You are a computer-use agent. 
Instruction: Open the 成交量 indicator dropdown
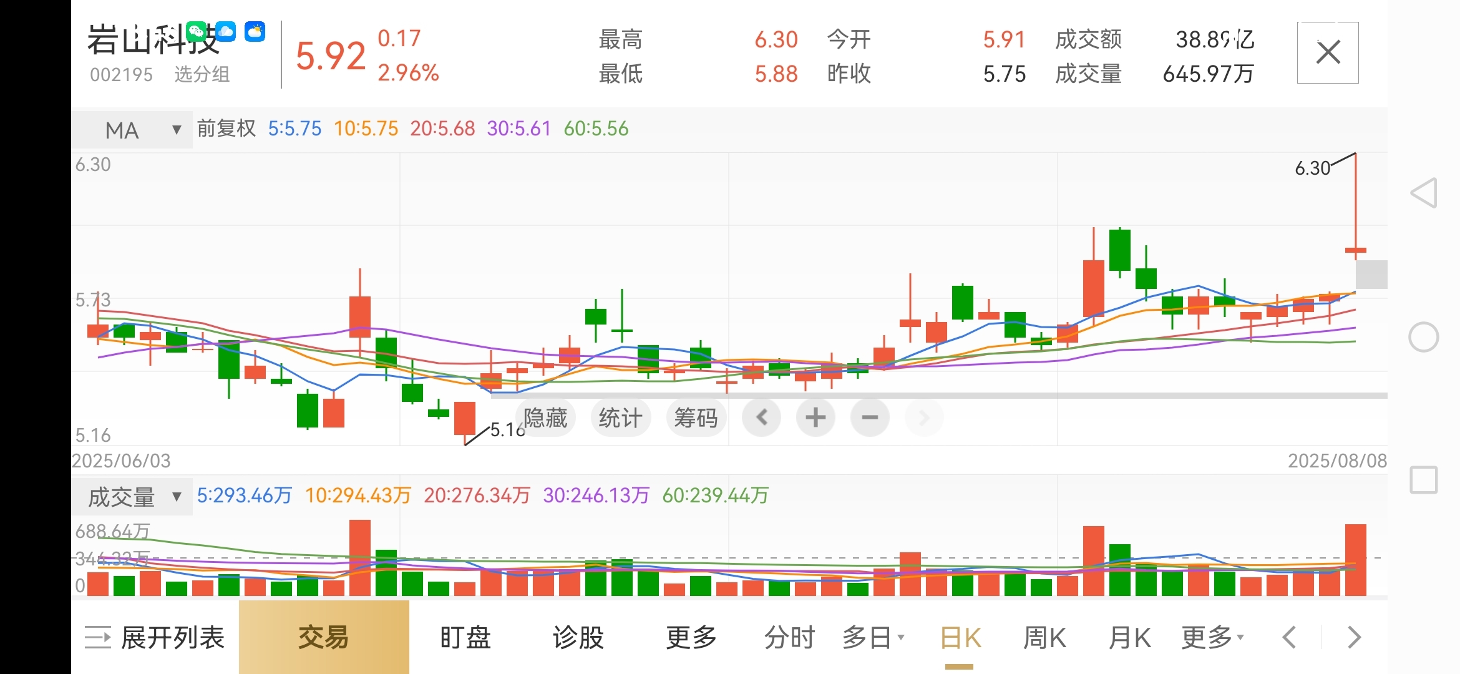pyautogui.click(x=132, y=497)
